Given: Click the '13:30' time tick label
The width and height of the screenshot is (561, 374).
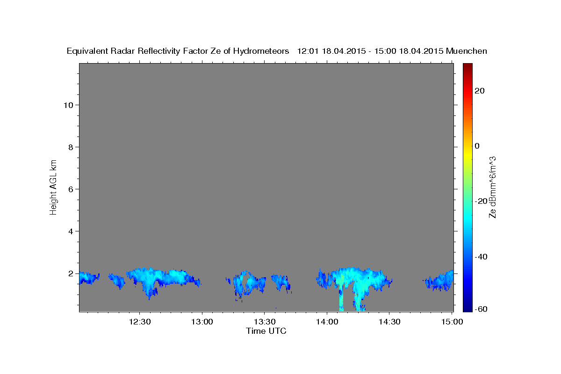Looking at the screenshot, I should pyautogui.click(x=264, y=322).
